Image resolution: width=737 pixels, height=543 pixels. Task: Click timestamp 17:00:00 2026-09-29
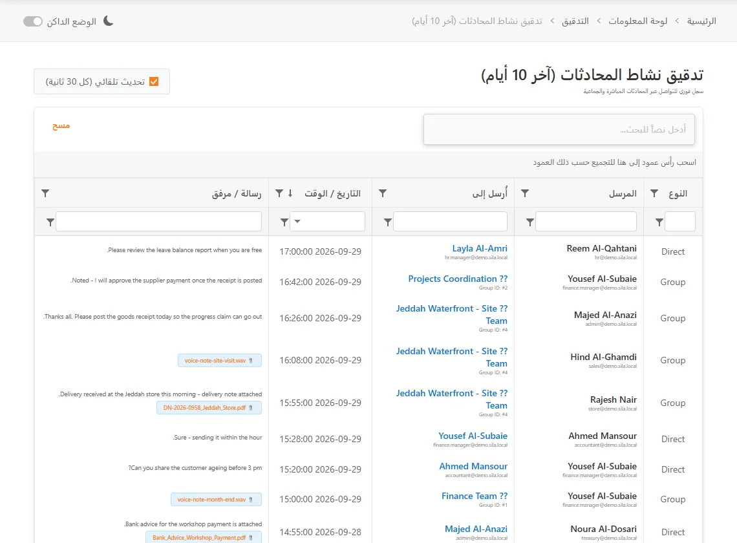coord(320,251)
